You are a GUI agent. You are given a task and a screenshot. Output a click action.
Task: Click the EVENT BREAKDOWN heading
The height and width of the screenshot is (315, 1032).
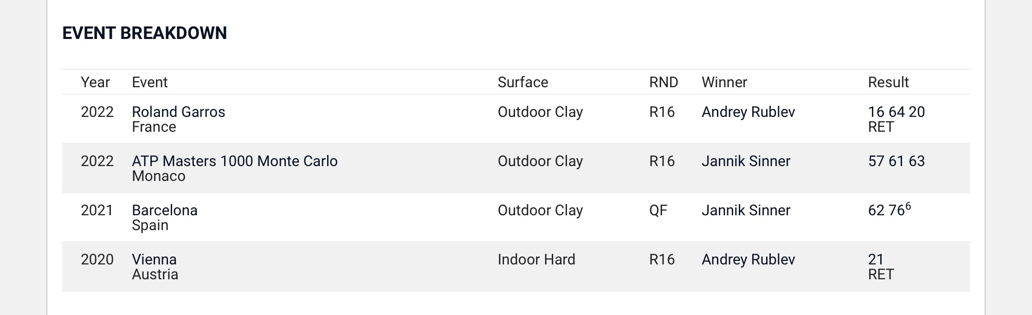pos(144,33)
